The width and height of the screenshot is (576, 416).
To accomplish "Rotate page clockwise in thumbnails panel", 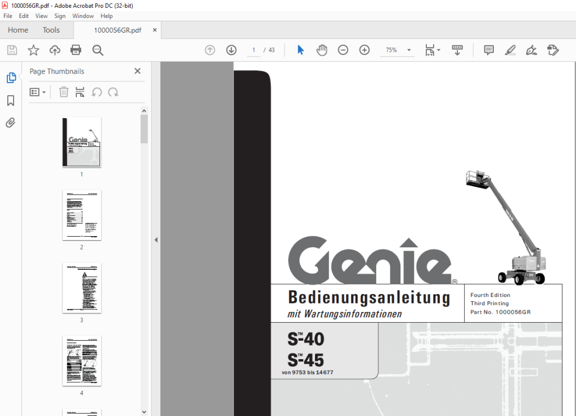I will pyautogui.click(x=113, y=92).
